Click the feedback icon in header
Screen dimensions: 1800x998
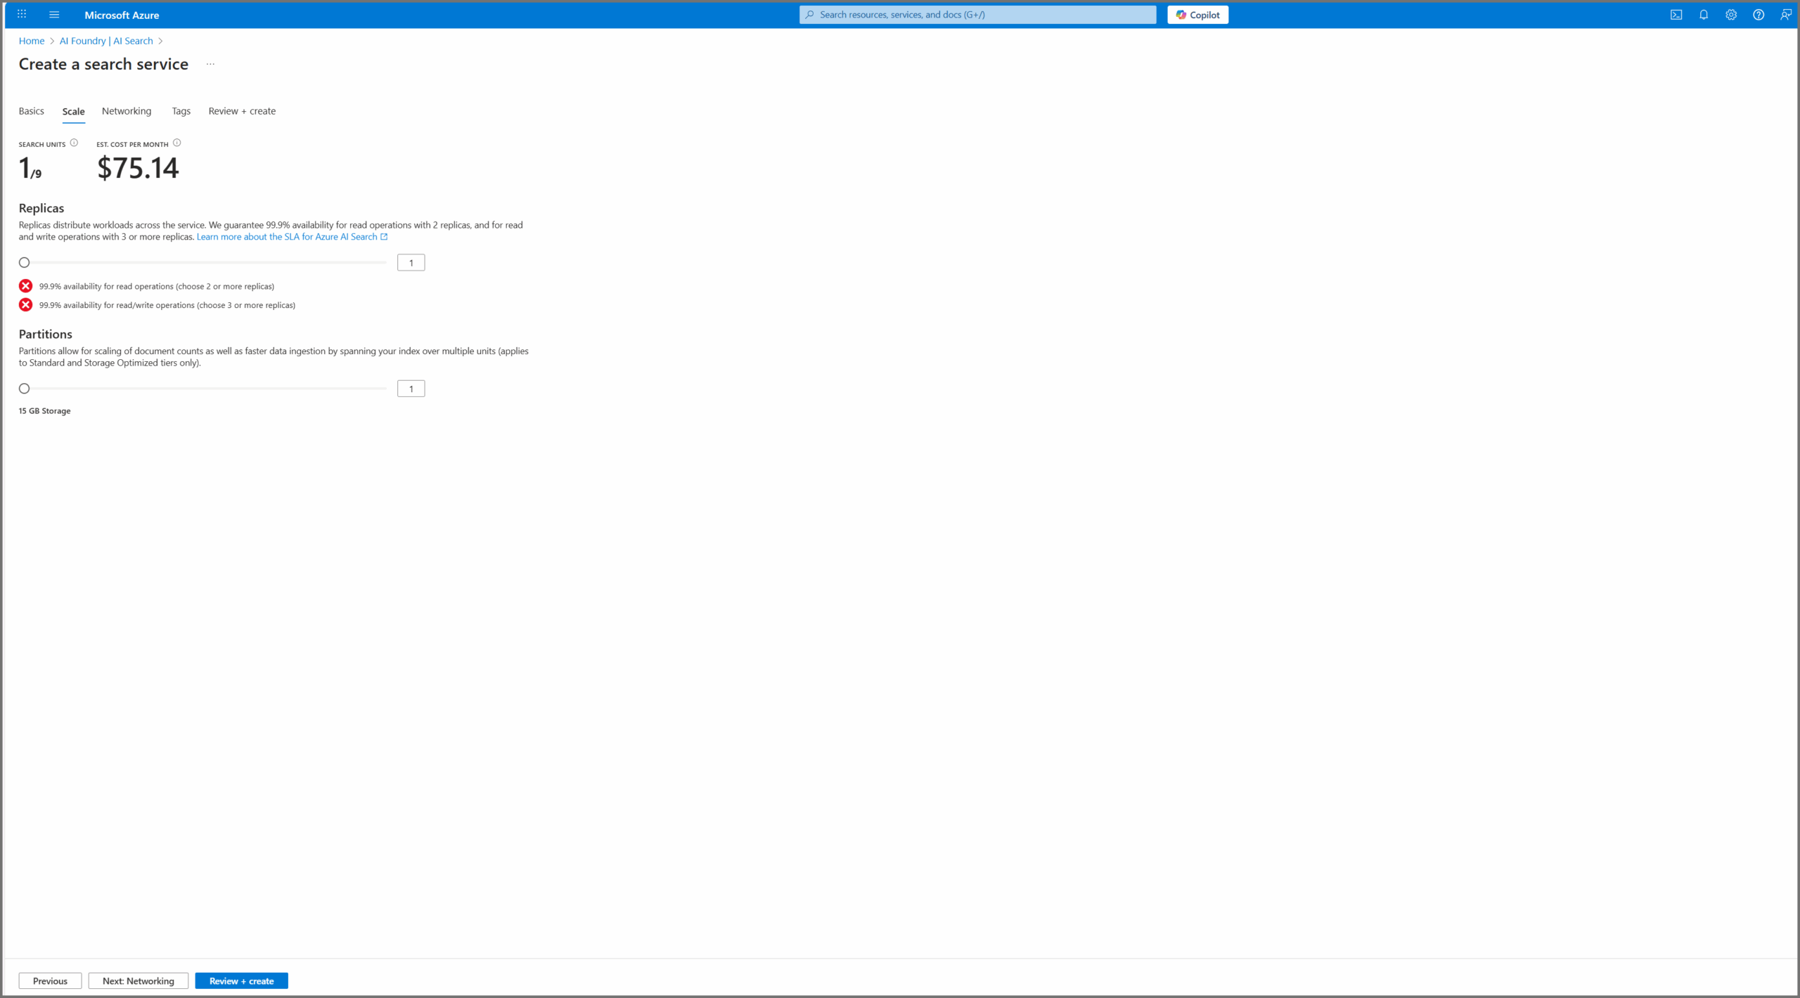[x=1786, y=14]
